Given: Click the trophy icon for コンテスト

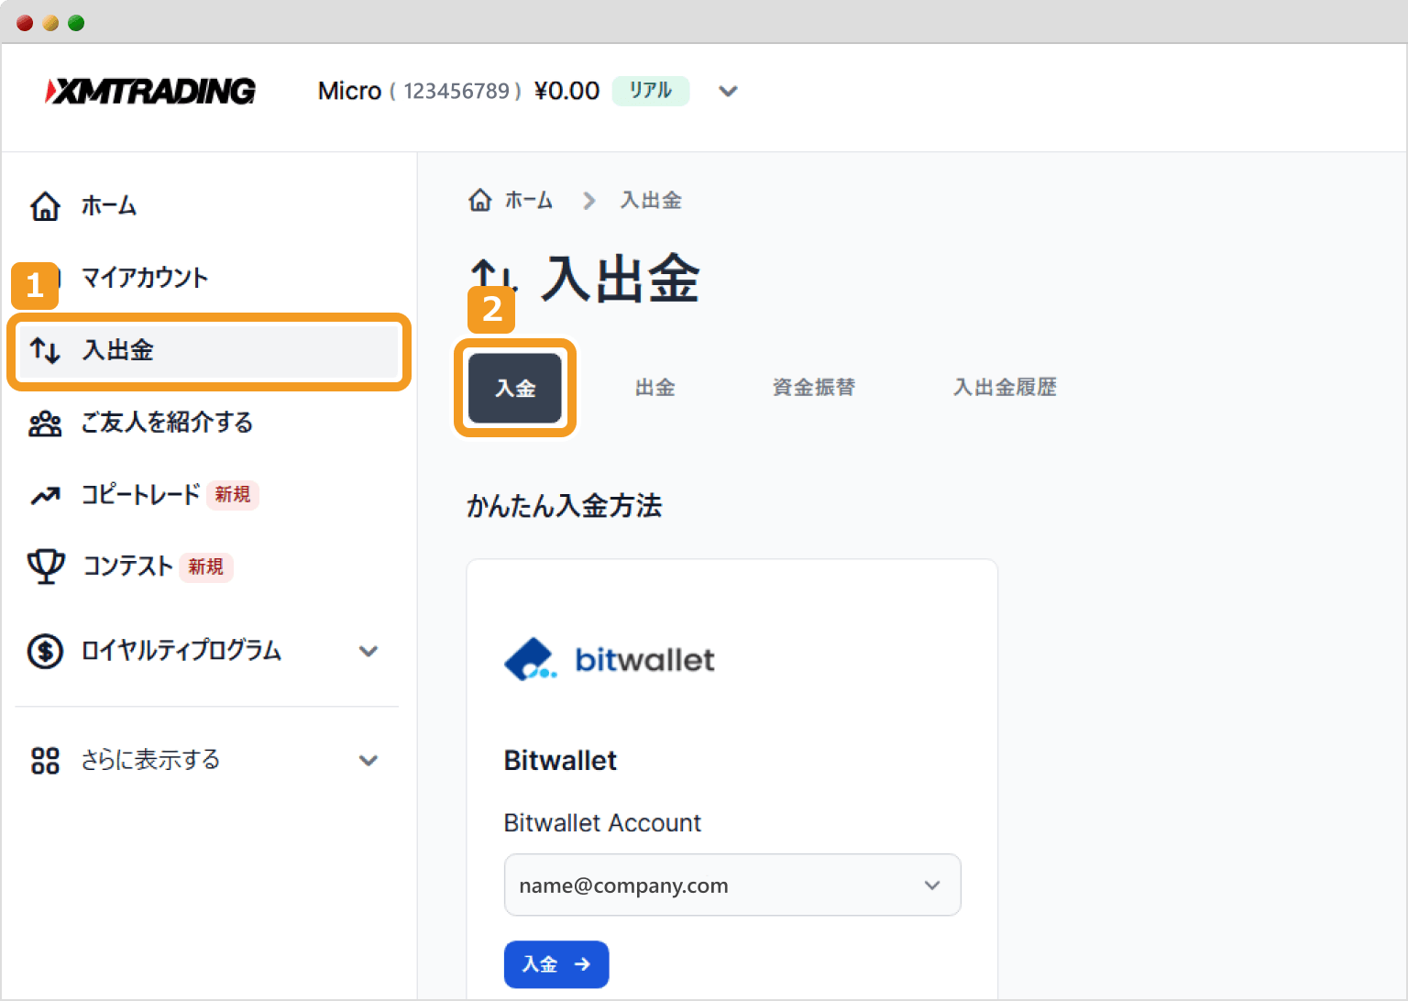Looking at the screenshot, I should (46, 566).
